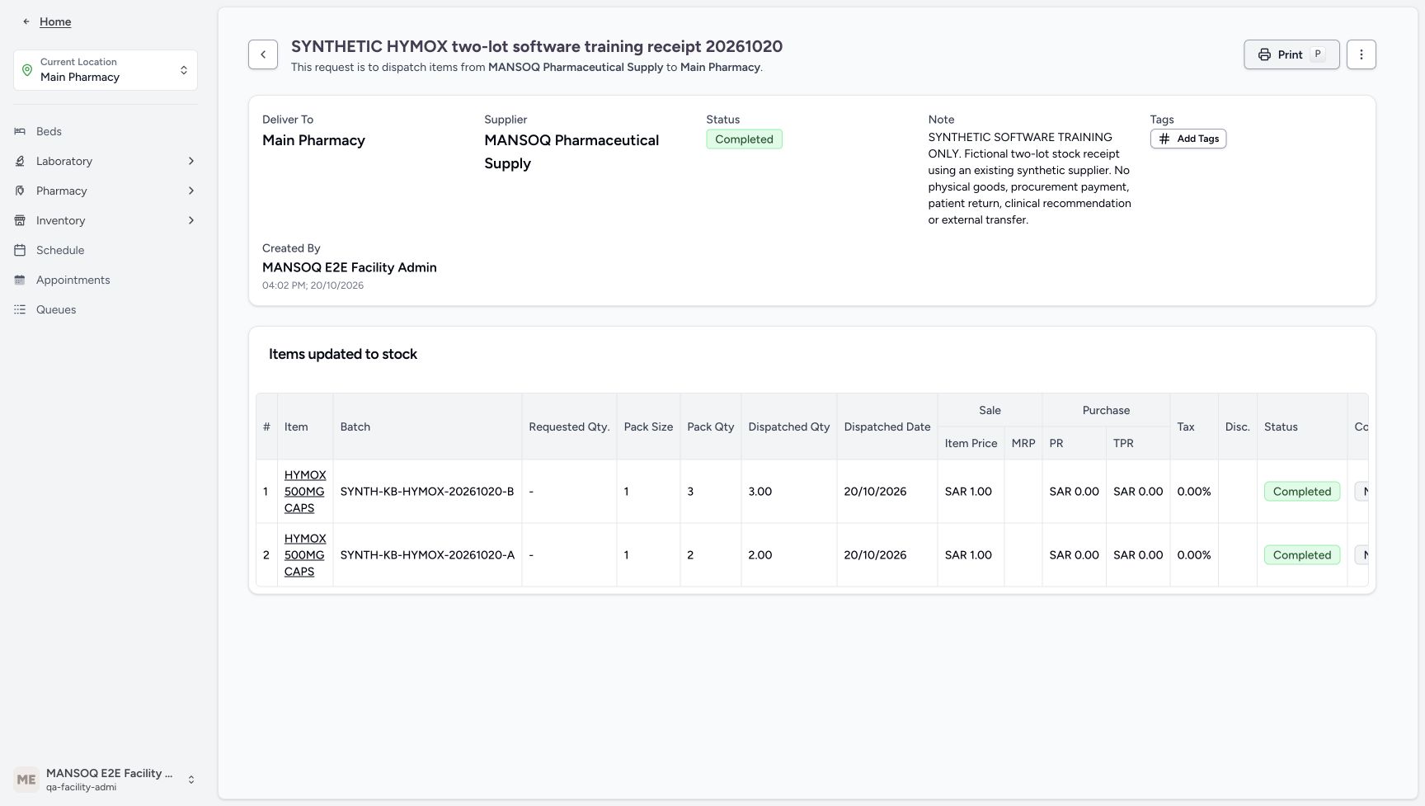Click the Completed status badge in header card
The image size is (1425, 806).
(x=744, y=139)
